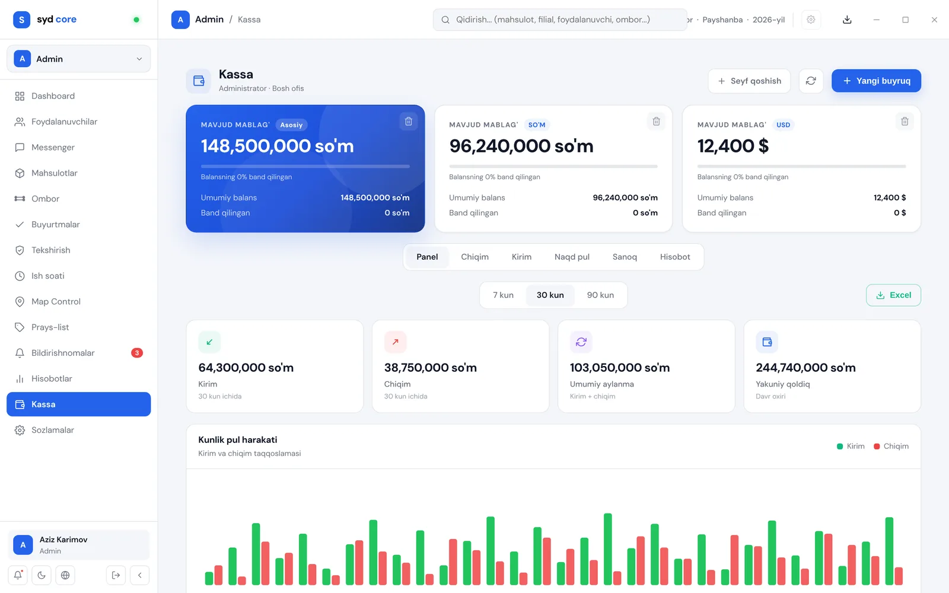Go to Mahsulotlar products page
The image size is (949, 593).
click(x=78, y=173)
